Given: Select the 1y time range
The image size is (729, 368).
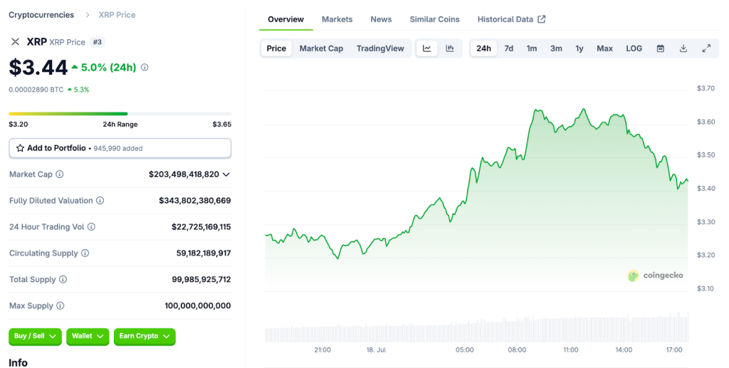Looking at the screenshot, I should 579,48.
